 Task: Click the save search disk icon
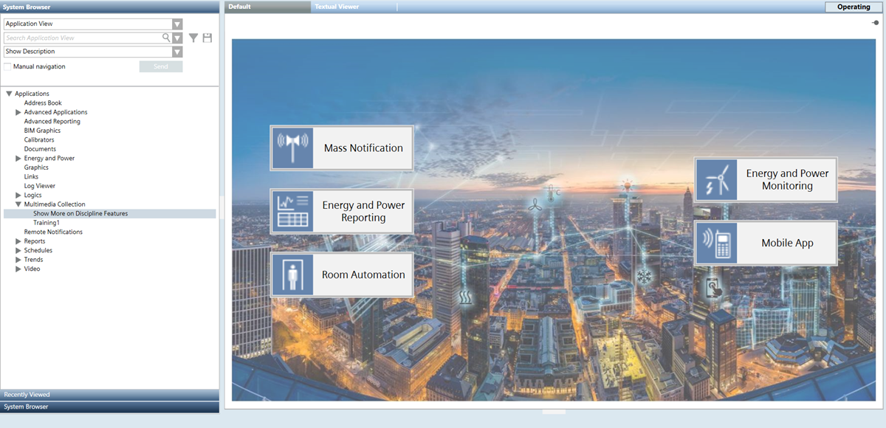[x=207, y=38]
